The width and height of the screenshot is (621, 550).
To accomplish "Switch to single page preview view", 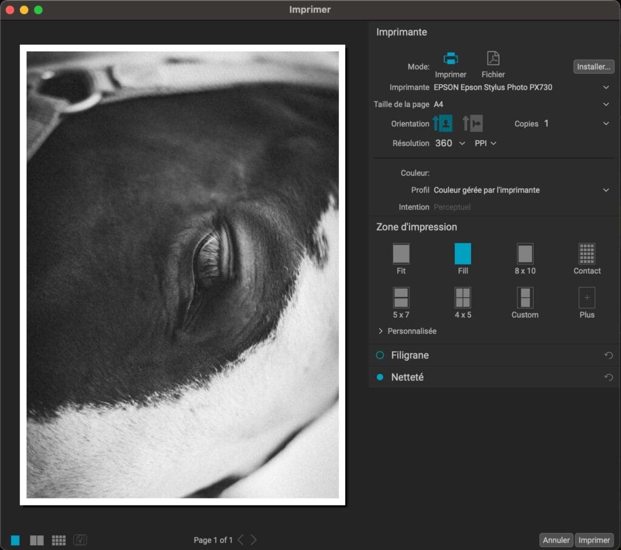I will point(15,540).
